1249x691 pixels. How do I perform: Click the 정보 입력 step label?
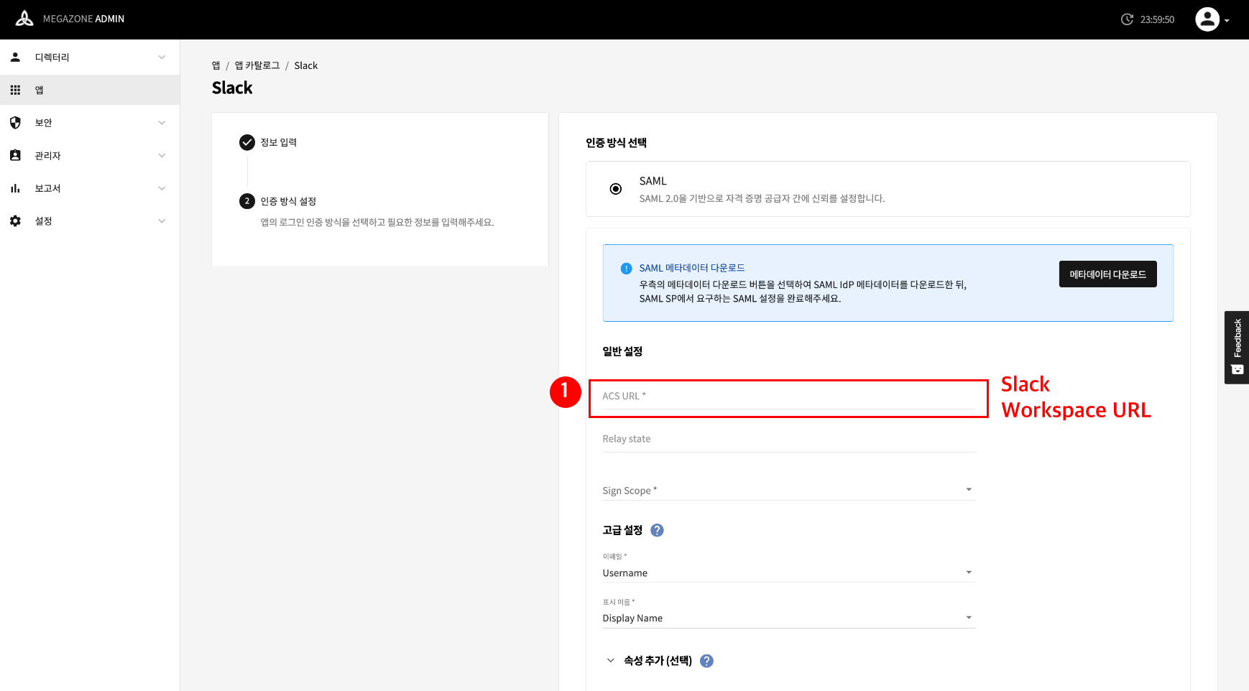279,142
